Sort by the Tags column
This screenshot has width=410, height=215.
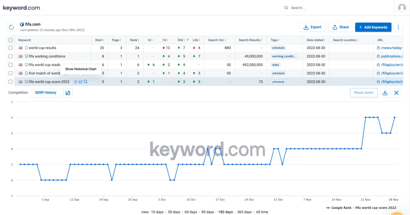click(275, 40)
